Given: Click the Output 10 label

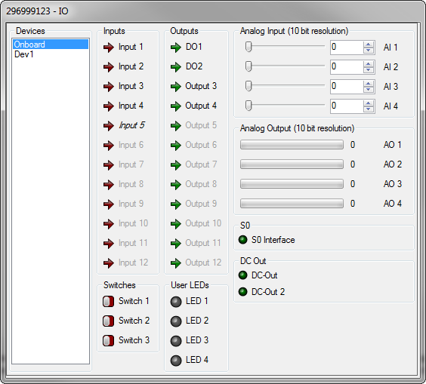Looking at the screenshot, I should point(203,223).
